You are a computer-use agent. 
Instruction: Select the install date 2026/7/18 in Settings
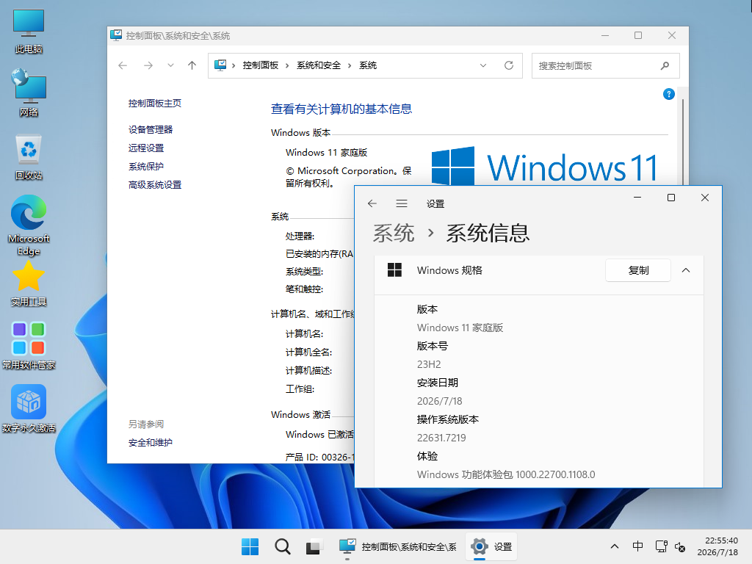click(439, 401)
